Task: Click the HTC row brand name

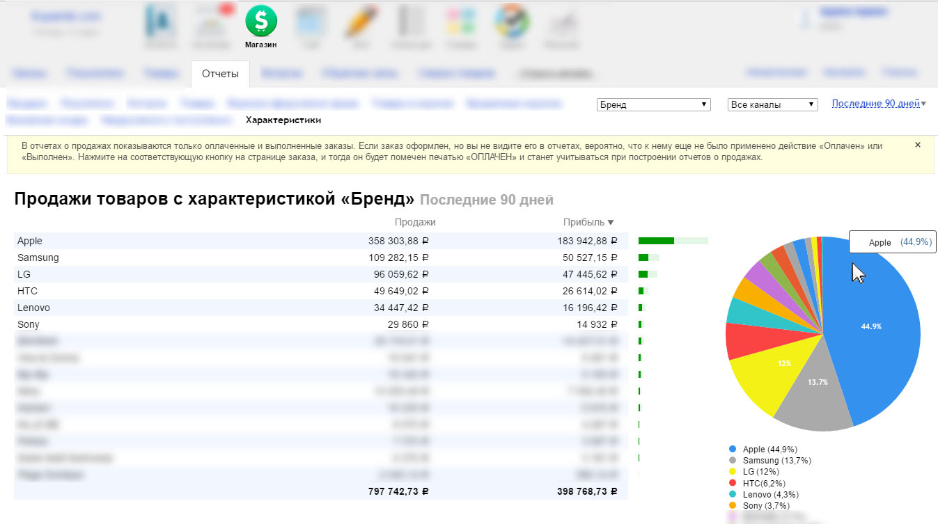Action: 27,291
